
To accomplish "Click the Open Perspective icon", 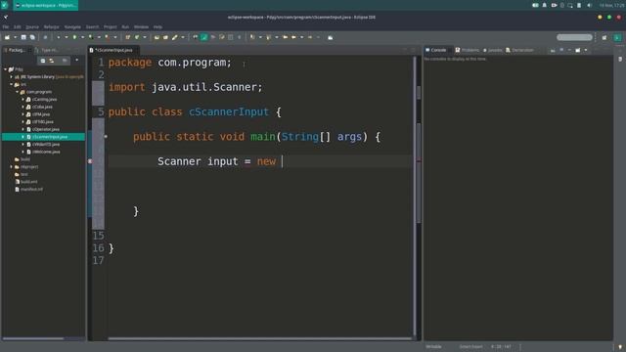I will [604, 37].
